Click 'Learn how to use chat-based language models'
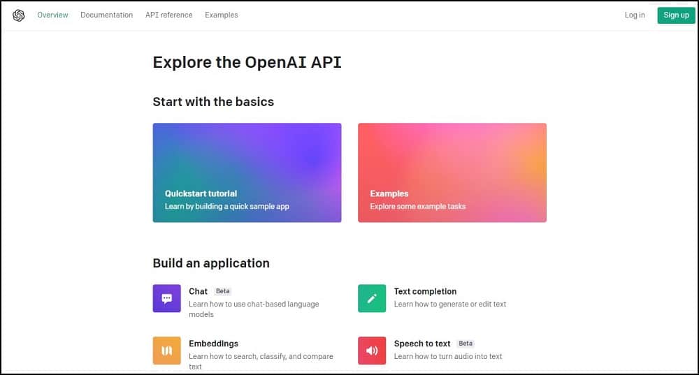The image size is (699, 375). (254, 309)
